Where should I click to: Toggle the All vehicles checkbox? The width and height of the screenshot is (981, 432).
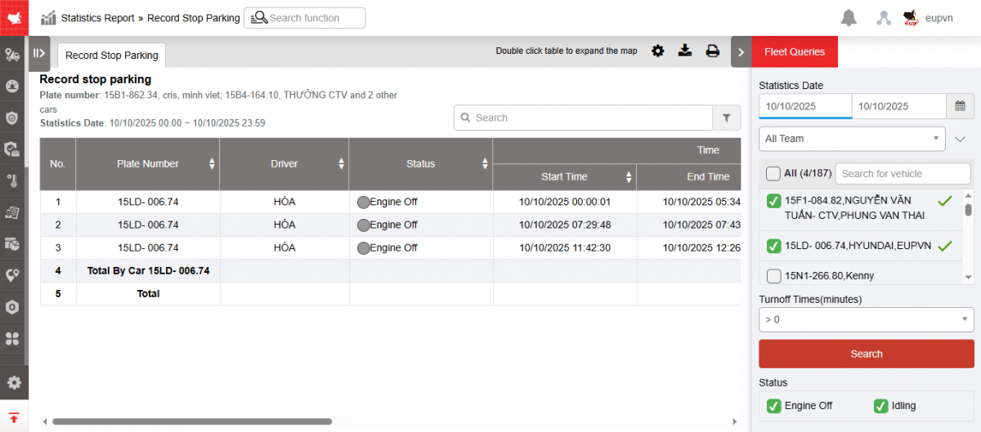coord(773,173)
